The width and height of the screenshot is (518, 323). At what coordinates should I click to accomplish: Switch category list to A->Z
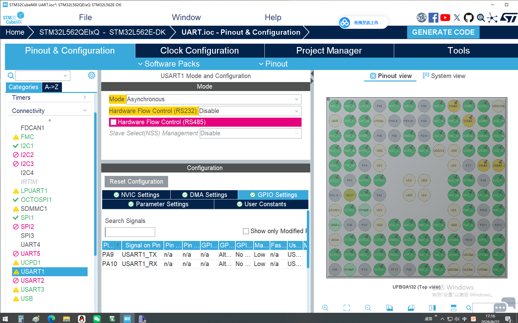pyautogui.click(x=51, y=87)
